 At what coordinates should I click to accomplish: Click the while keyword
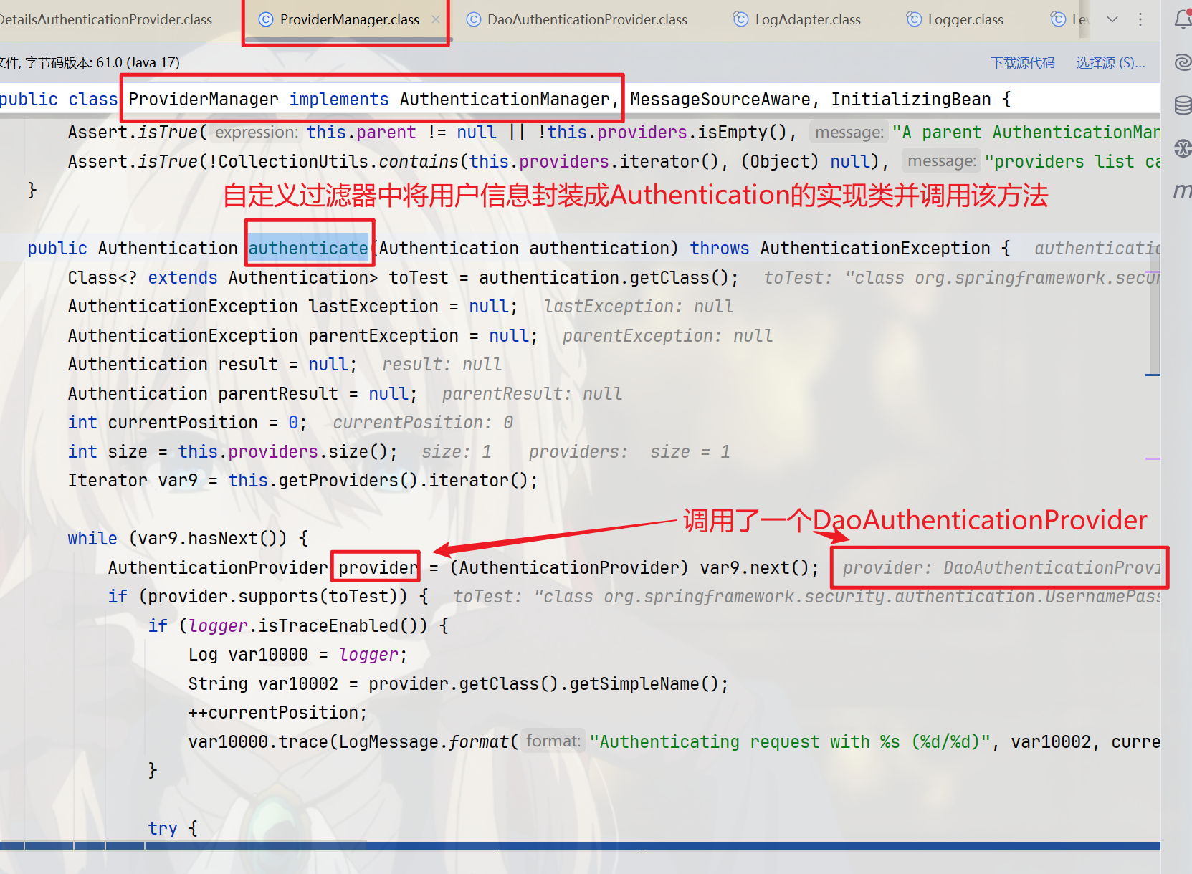click(92, 539)
